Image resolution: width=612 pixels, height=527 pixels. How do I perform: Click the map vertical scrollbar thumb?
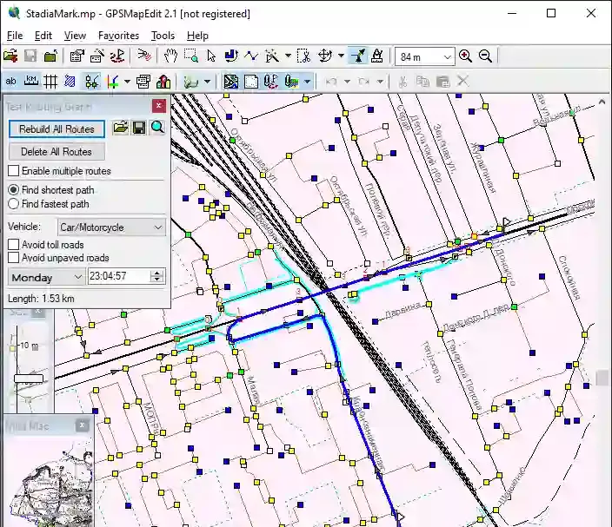tap(602, 378)
